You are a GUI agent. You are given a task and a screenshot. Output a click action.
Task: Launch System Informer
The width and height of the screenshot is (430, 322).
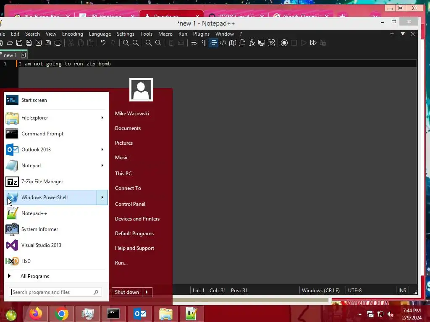(56, 229)
